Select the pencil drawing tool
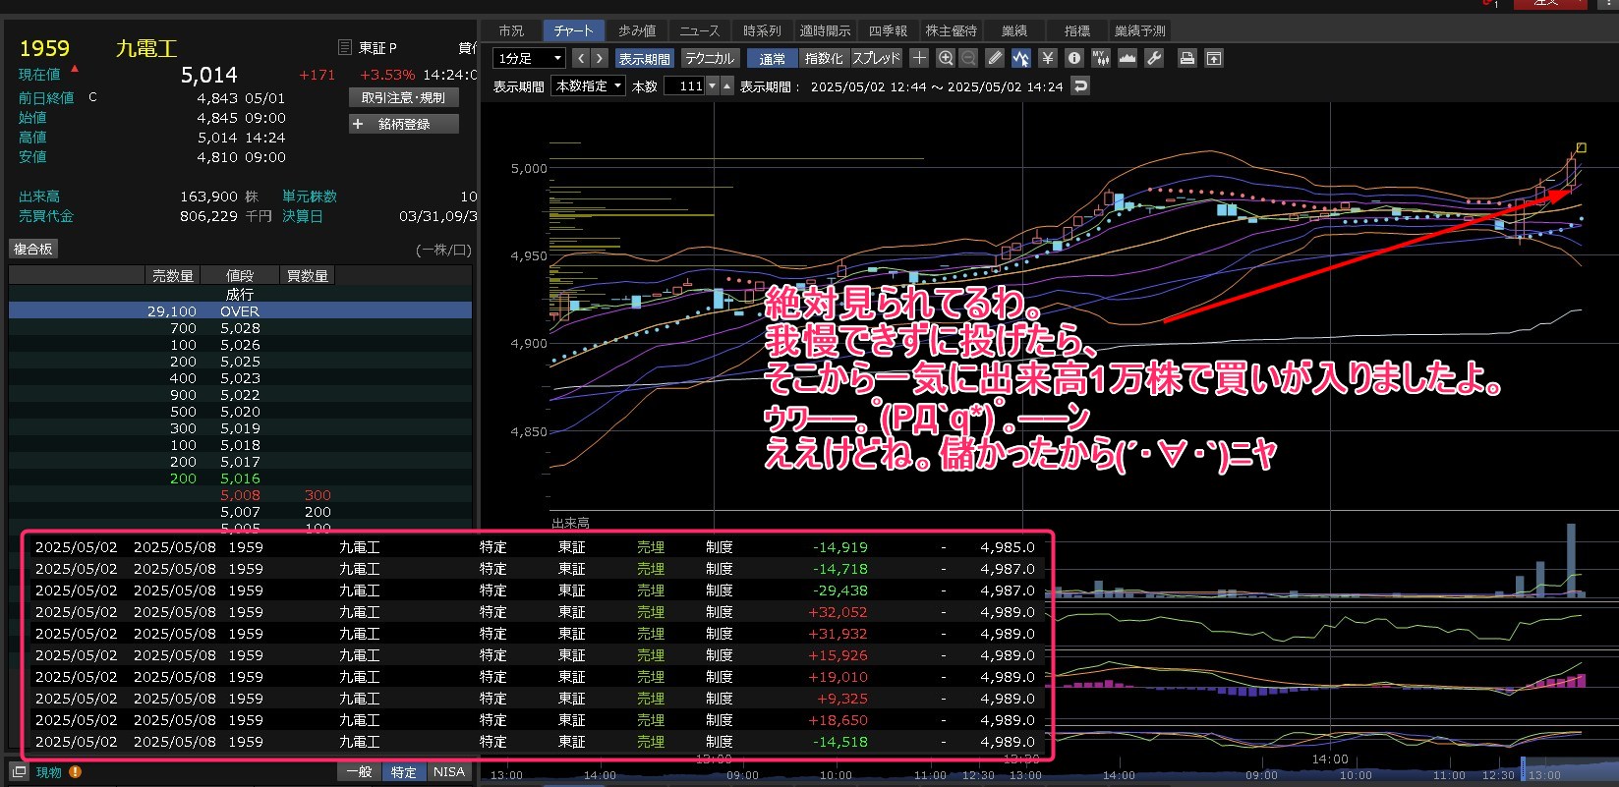 click(x=995, y=58)
